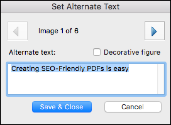The width and height of the screenshot is (171, 125).
Task: Save & Close the alternate text dialog
Action: [62, 107]
